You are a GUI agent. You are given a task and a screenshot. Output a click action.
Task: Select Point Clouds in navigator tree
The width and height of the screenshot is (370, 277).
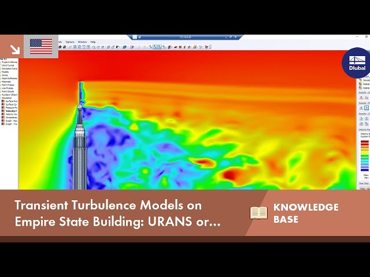point(8,91)
